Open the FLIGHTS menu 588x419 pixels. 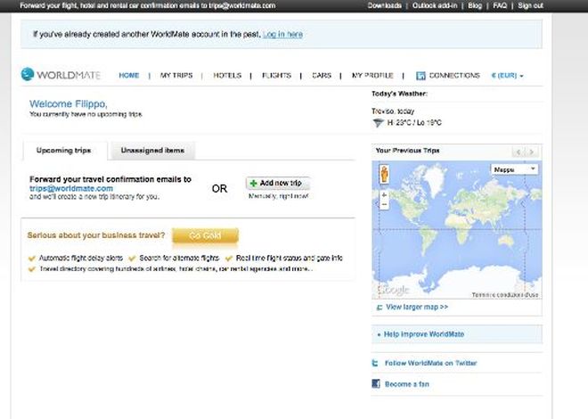click(x=277, y=76)
